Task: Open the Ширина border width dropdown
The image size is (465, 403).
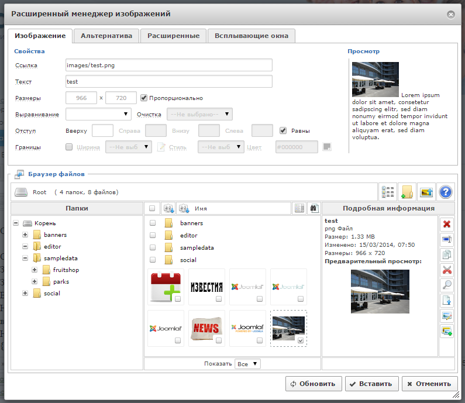Action: (x=129, y=147)
